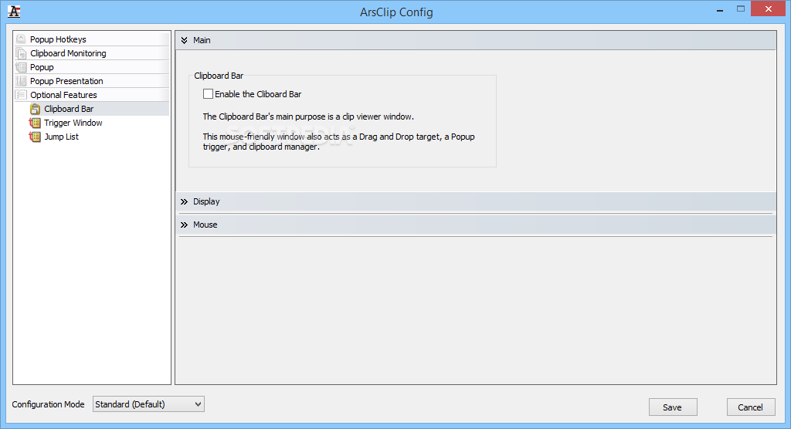
Task: Click the Configuration Mode label
Action: [x=49, y=404]
